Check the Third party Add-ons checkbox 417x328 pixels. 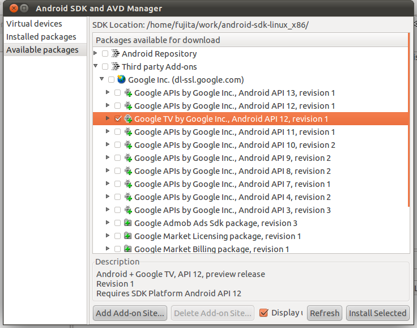click(105, 66)
